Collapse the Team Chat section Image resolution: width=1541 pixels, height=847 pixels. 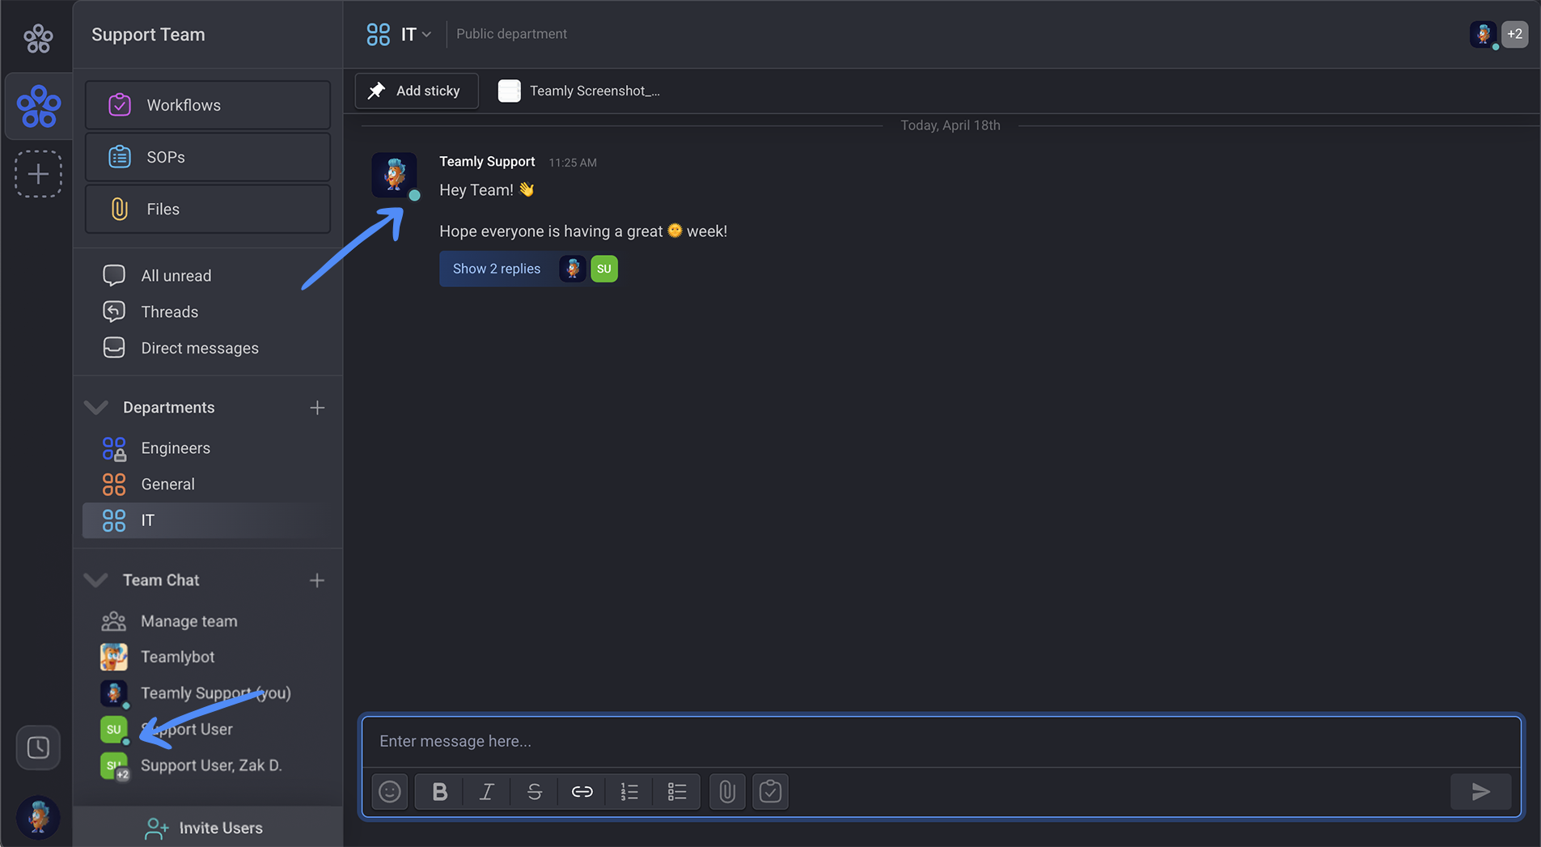[x=96, y=580]
